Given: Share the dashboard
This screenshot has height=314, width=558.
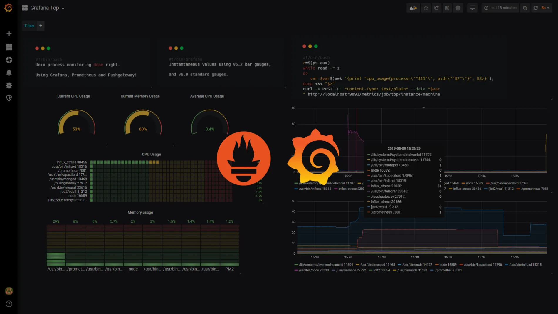Looking at the screenshot, I should click(437, 8).
